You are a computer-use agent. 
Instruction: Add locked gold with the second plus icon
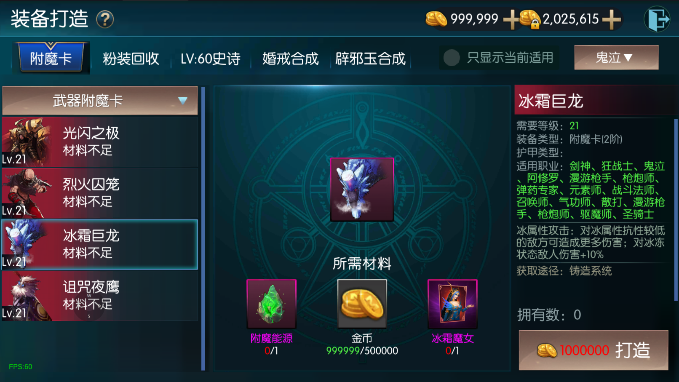[611, 19]
